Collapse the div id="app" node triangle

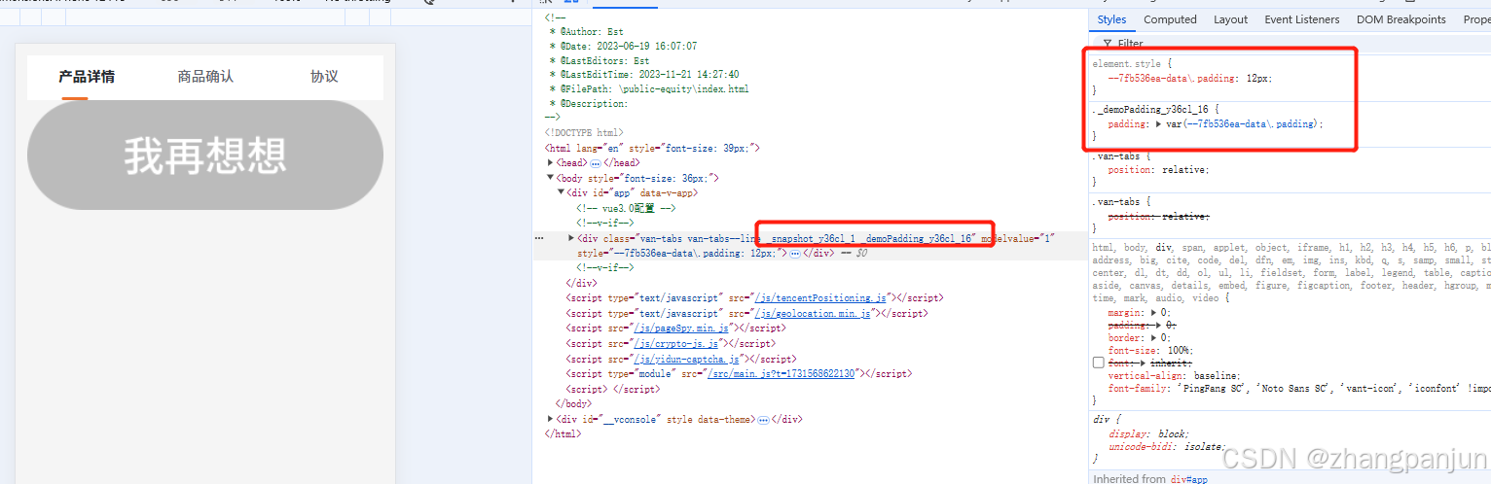point(562,192)
